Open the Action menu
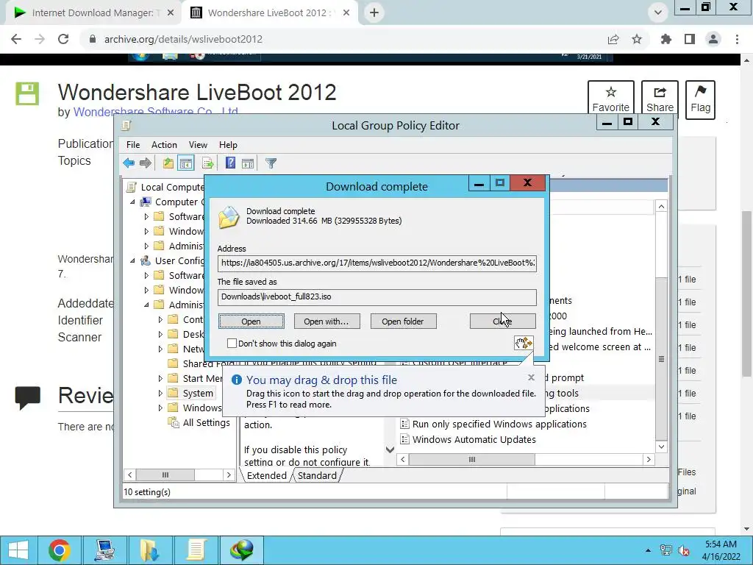The image size is (753, 565). click(x=164, y=145)
